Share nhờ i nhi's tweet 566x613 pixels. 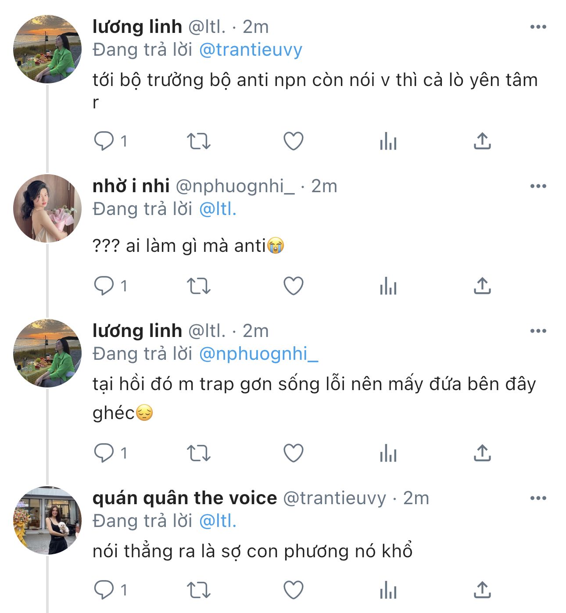(x=482, y=286)
